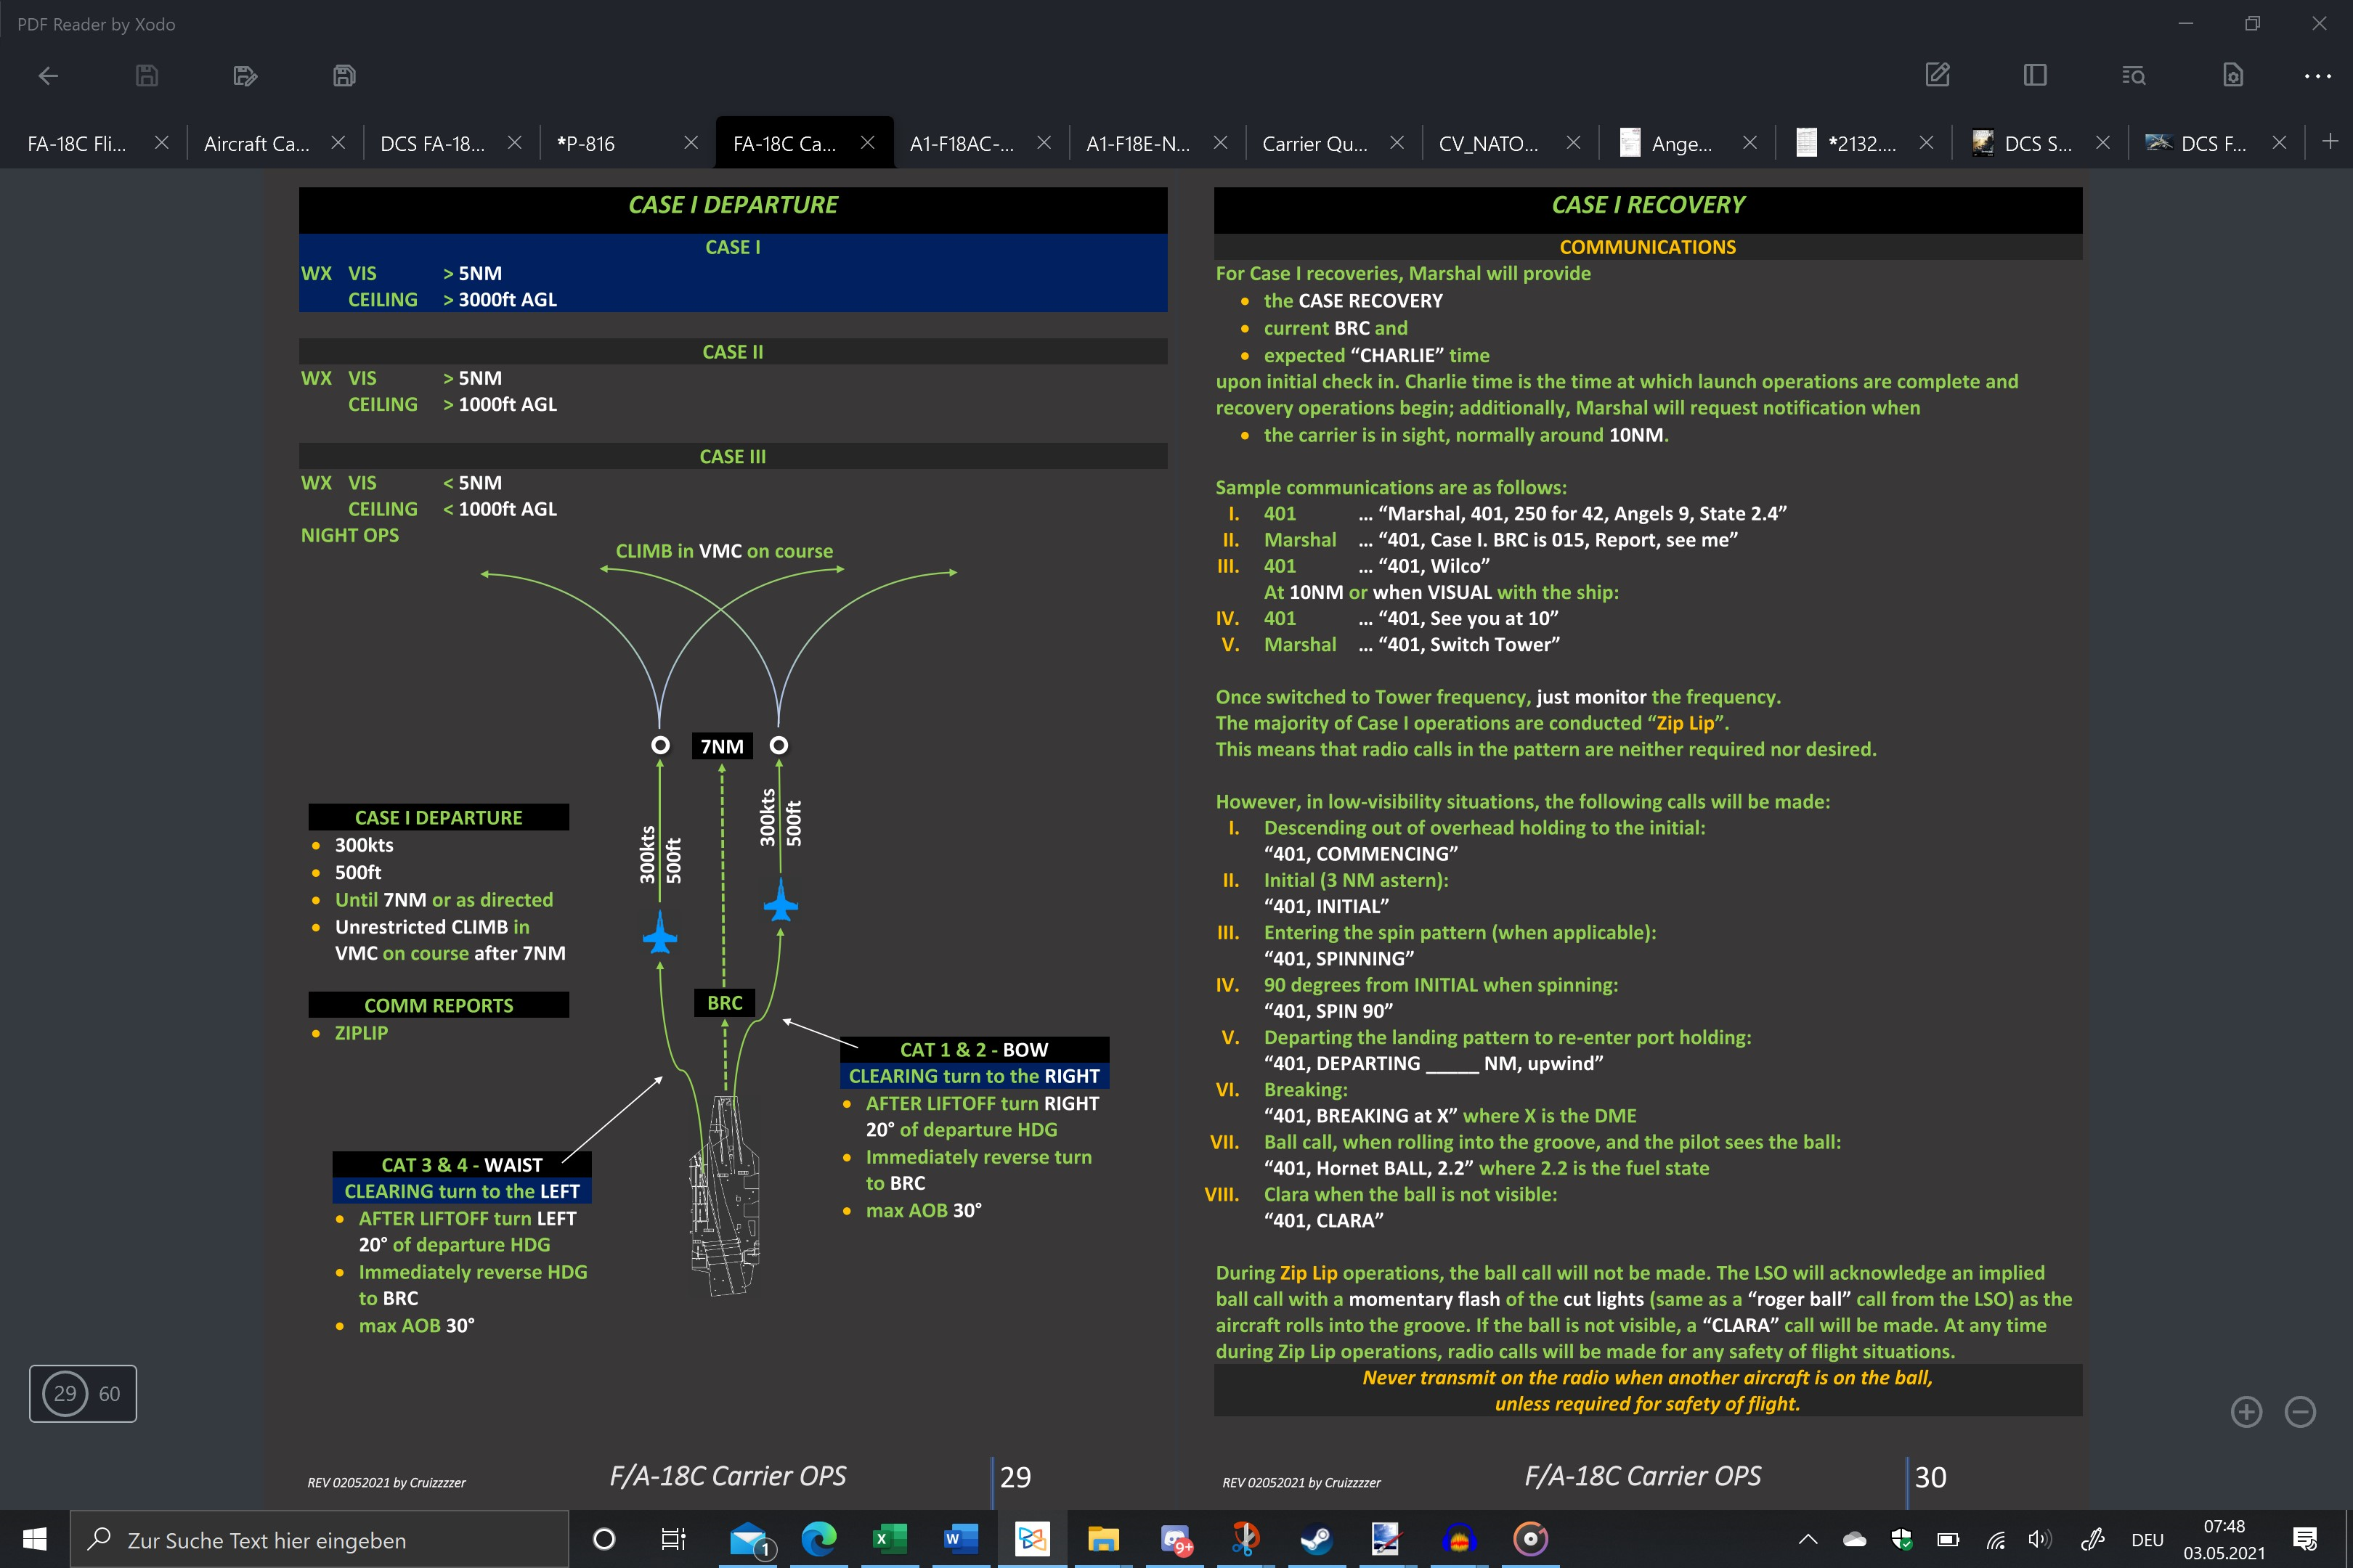Switch to the Carrier Qu... tab
This screenshot has width=2353, height=1568.
1314,143
